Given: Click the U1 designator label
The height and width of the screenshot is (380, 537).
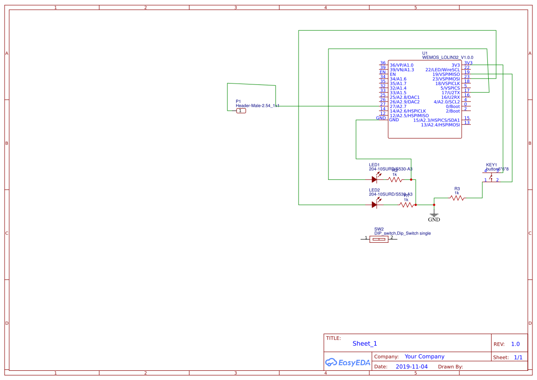Looking at the screenshot, I should [424, 53].
